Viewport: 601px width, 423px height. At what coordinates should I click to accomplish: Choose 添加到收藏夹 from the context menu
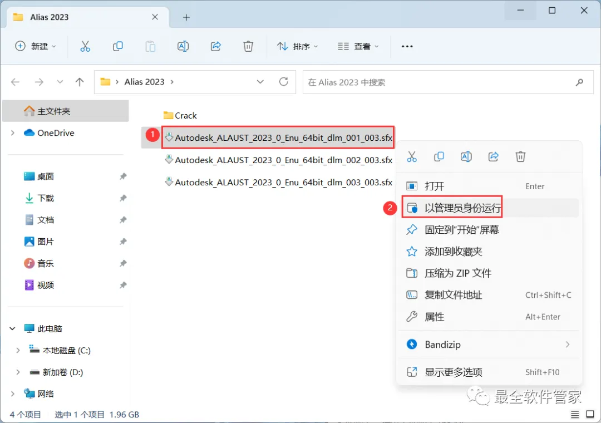click(x=489, y=252)
